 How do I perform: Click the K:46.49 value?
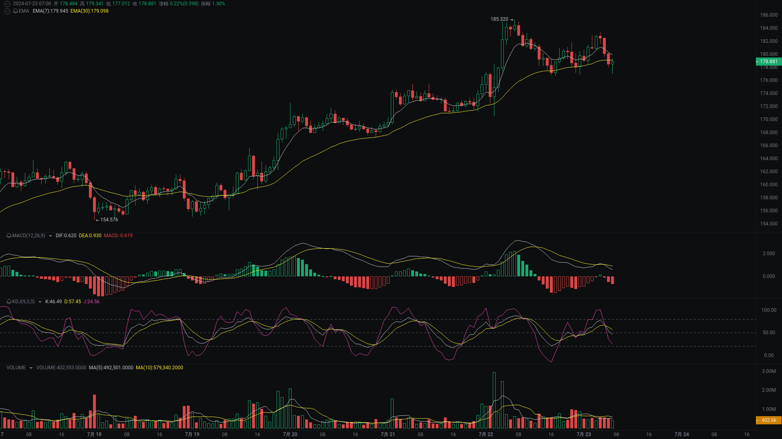[x=53, y=302]
